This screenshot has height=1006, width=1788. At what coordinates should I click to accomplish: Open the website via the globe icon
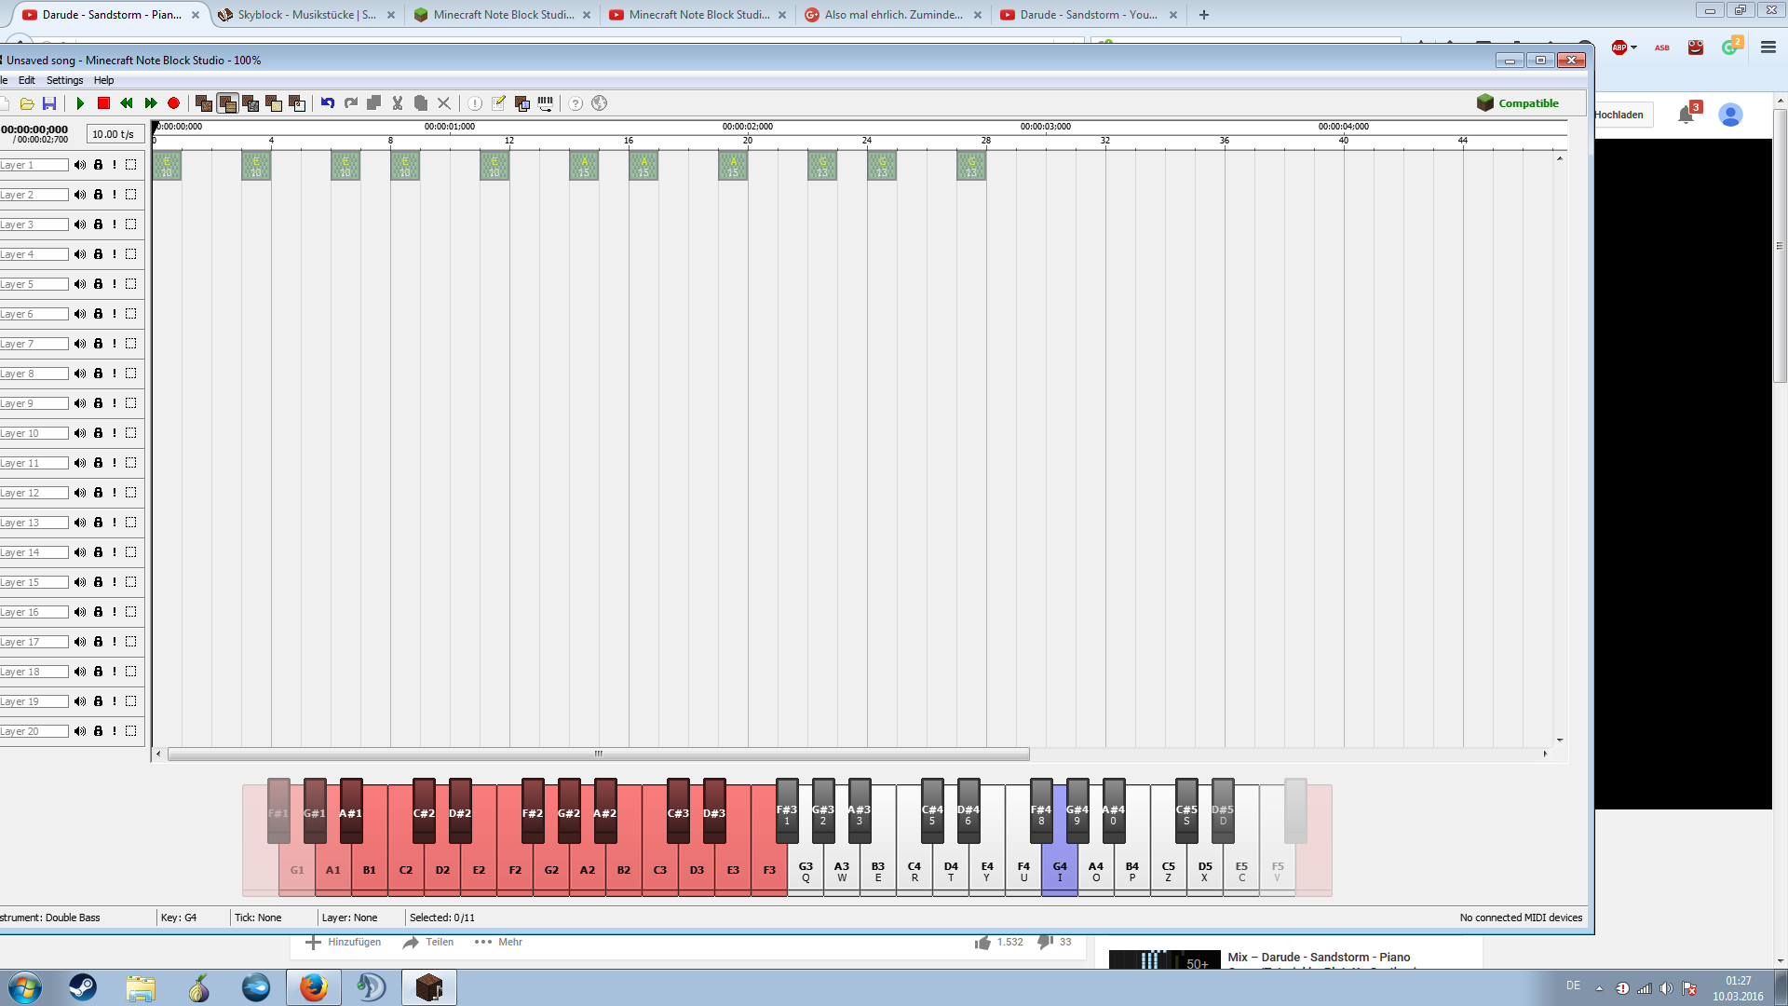600,103
